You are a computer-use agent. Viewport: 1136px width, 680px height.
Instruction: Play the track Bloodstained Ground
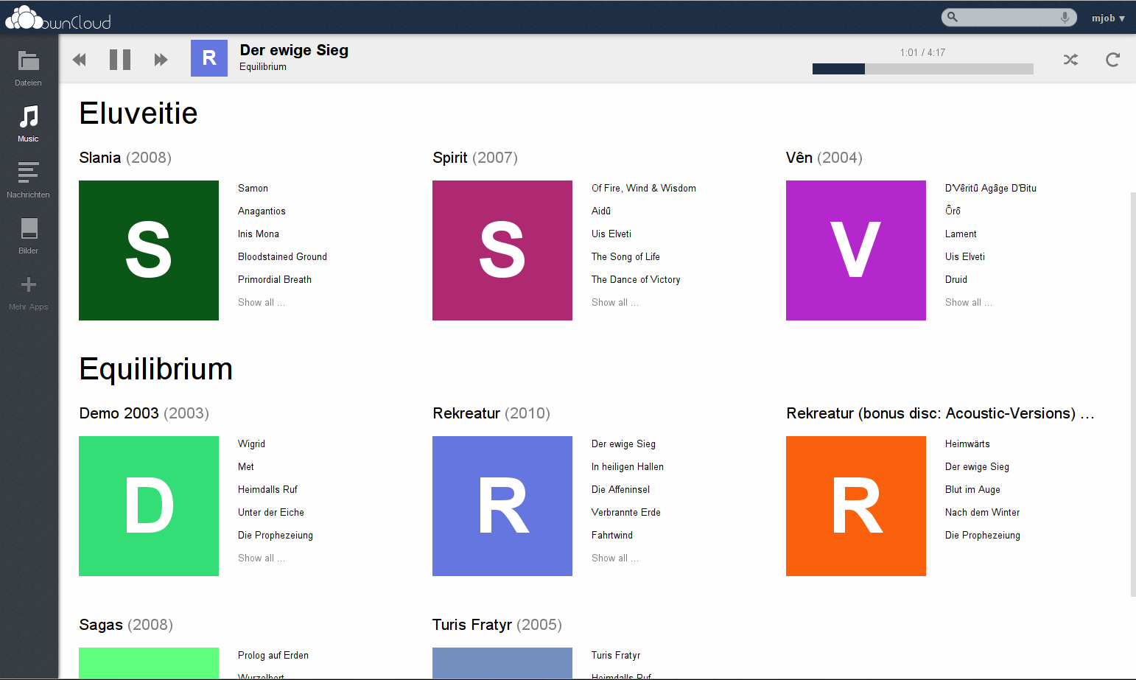click(282, 257)
